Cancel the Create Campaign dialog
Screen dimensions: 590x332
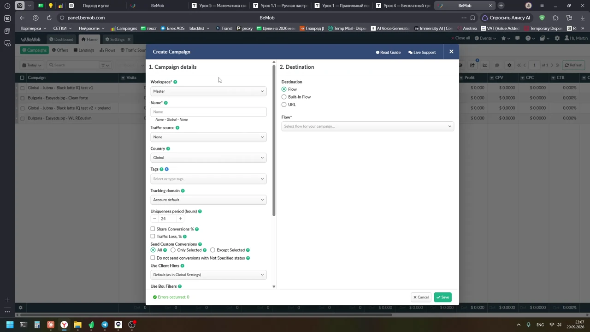tap(421, 297)
